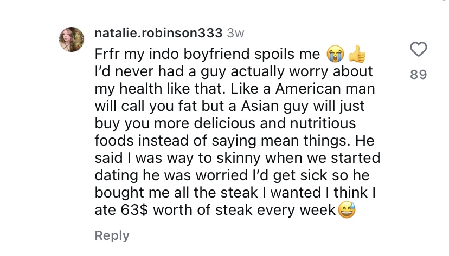Open the natalie.robinson333 username link
The width and height of the screenshot is (449, 256).
[x=158, y=33]
